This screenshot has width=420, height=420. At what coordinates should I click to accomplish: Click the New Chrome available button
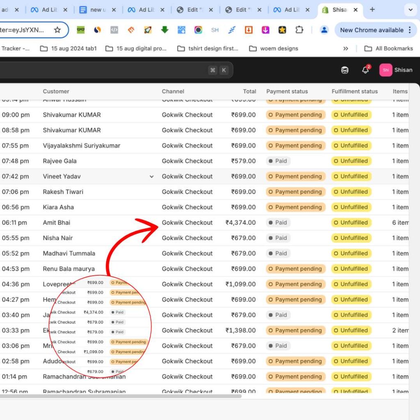[372, 30]
